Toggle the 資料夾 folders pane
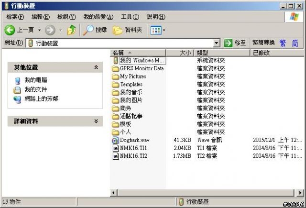Viewport: 306px width, 208px height. (127, 30)
